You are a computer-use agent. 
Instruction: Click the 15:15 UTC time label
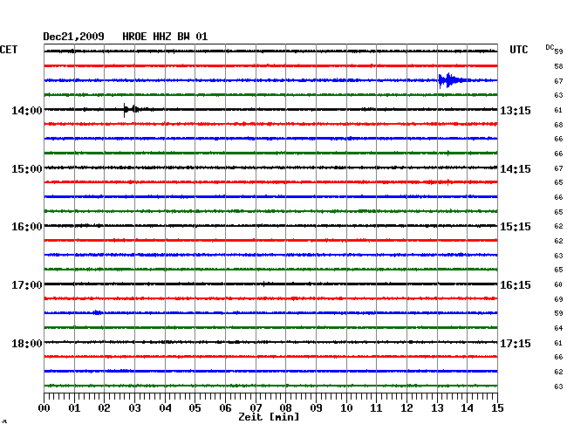pyautogui.click(x=516, y=227)
